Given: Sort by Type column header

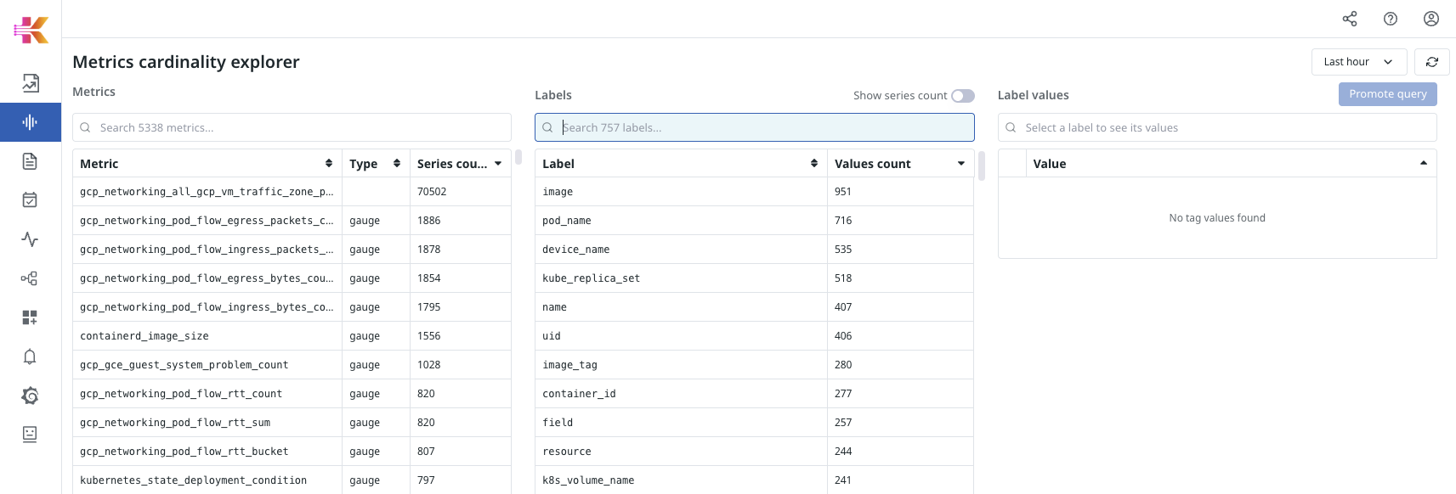Looking at the screenshot, I should 376,164.
